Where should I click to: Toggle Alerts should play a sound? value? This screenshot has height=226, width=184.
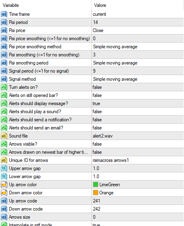(x=137, y=112)
